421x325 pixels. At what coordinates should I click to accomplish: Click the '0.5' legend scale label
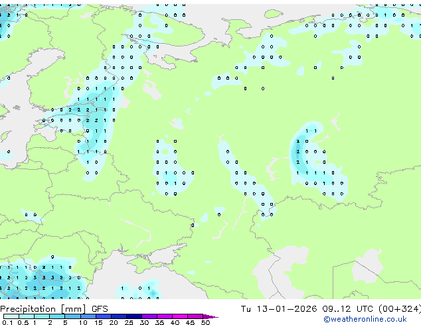pyautogui.click(x=23, y=322)
